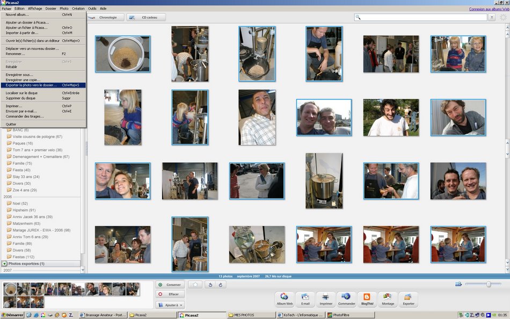Choose Nouvel album... in Fichier menu
The width and height of the screenshot is (510, 319).
click(43, 15)
